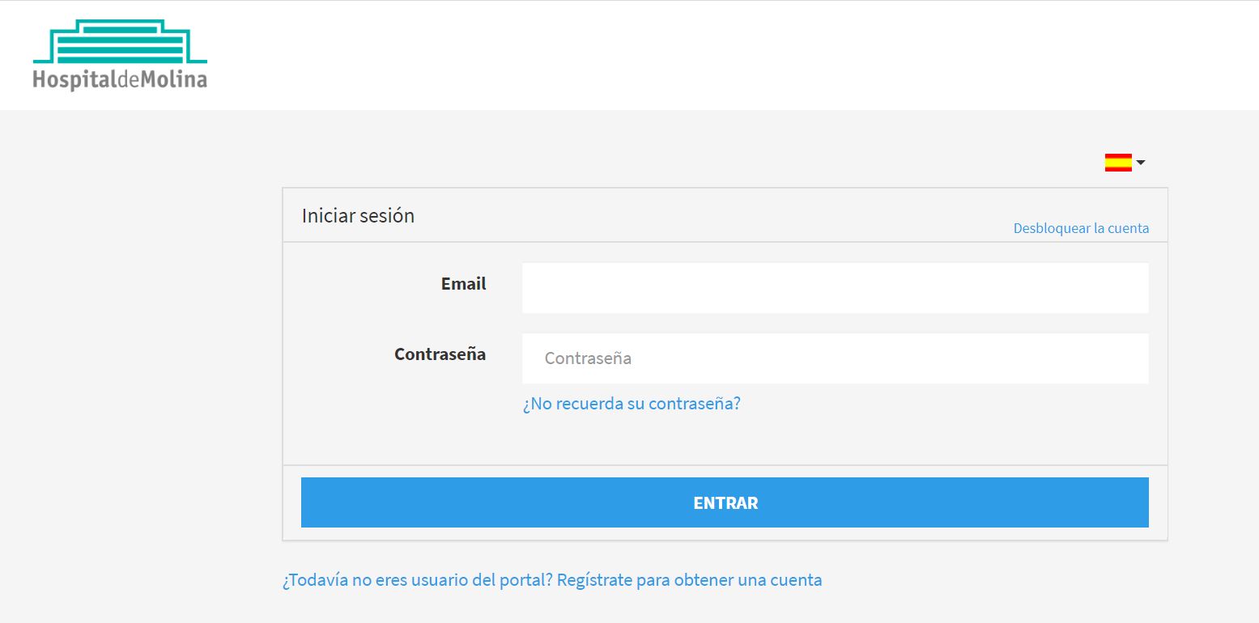The image size is (1259, 623).
Task: Click the Hospital de Molina building logo graphic
Action: [x=120, y=41]
